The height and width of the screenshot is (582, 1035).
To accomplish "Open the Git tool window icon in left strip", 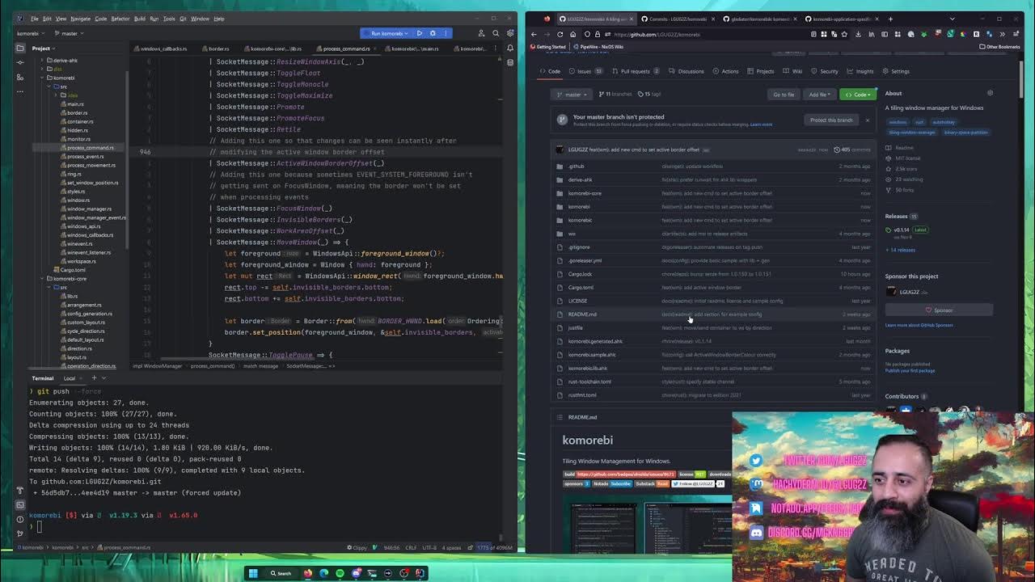I will click(x=20, y=533).
